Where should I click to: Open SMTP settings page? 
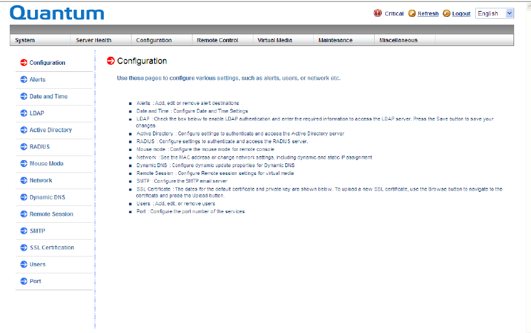pos(37,231)
